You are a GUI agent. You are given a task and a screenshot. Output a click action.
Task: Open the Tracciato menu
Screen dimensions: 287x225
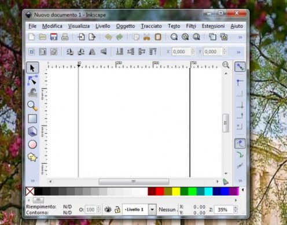(151, 26)
